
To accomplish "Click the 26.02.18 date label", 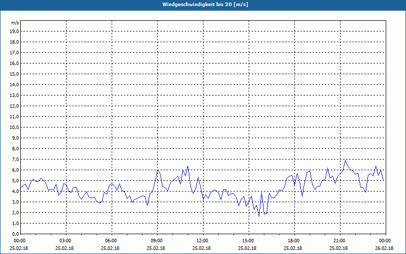I will pos(384,248).
